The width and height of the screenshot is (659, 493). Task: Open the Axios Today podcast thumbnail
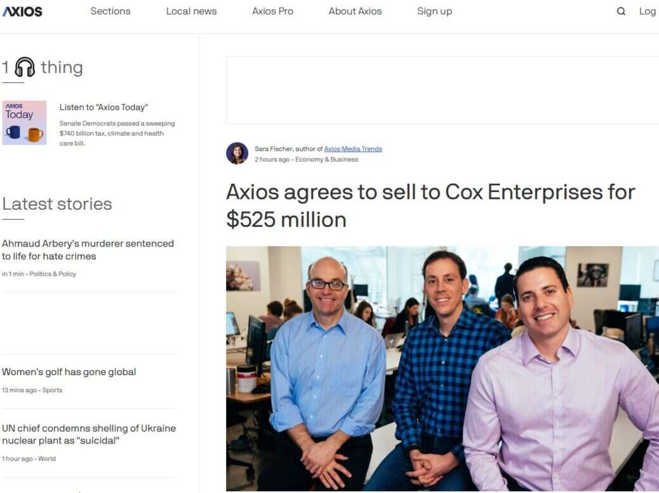click(x=24, y=122)
